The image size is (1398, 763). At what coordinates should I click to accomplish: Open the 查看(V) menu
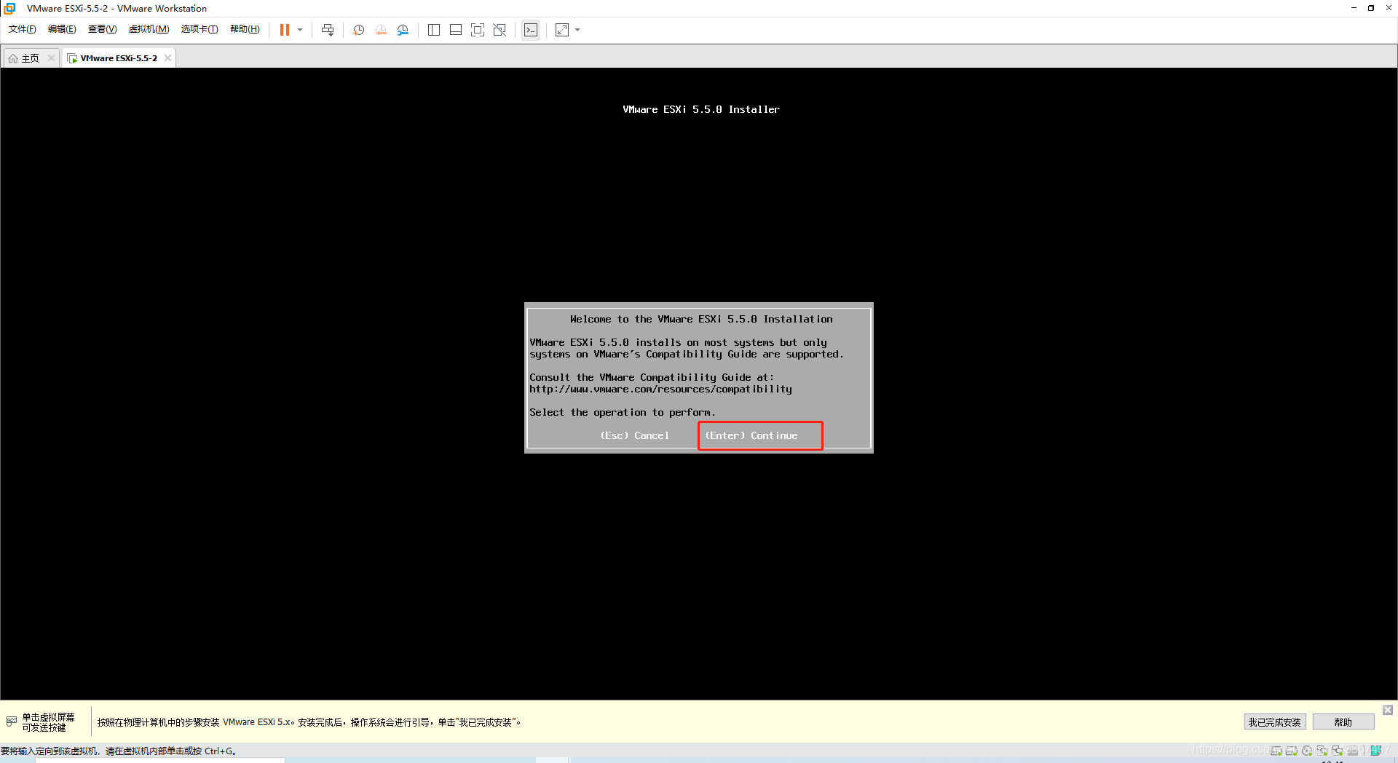pyautogui.click(x=102, y=29)
